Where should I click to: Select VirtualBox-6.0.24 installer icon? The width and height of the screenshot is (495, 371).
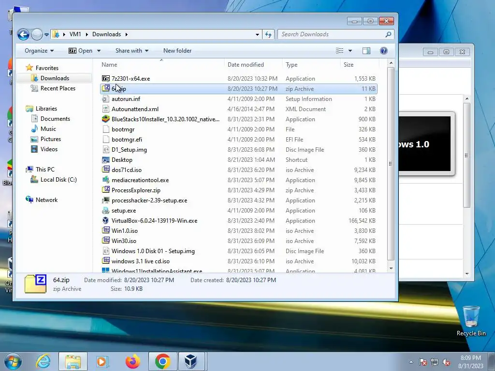pyautogui.click(x=106, y=220)
